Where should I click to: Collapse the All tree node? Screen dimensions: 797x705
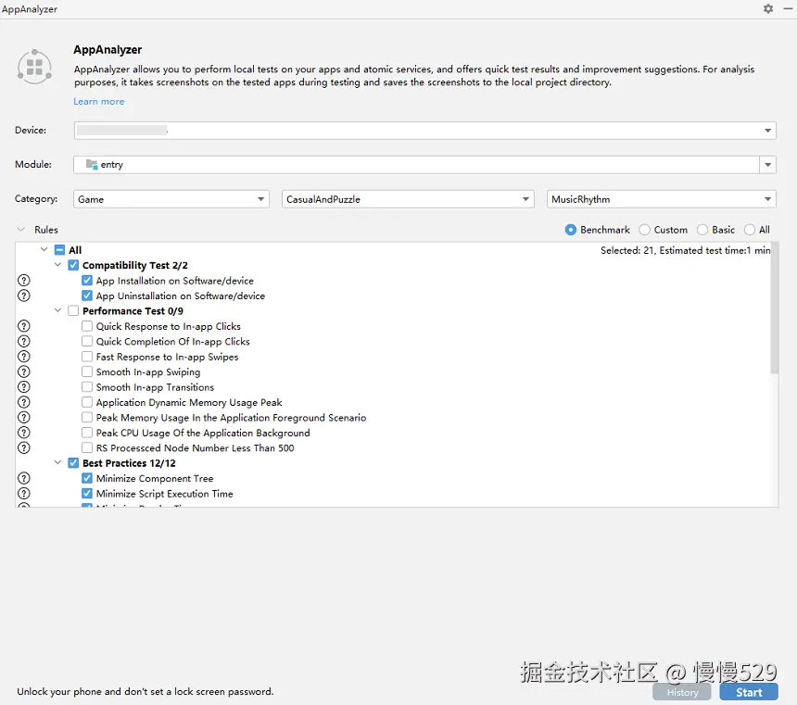(44, 249)
